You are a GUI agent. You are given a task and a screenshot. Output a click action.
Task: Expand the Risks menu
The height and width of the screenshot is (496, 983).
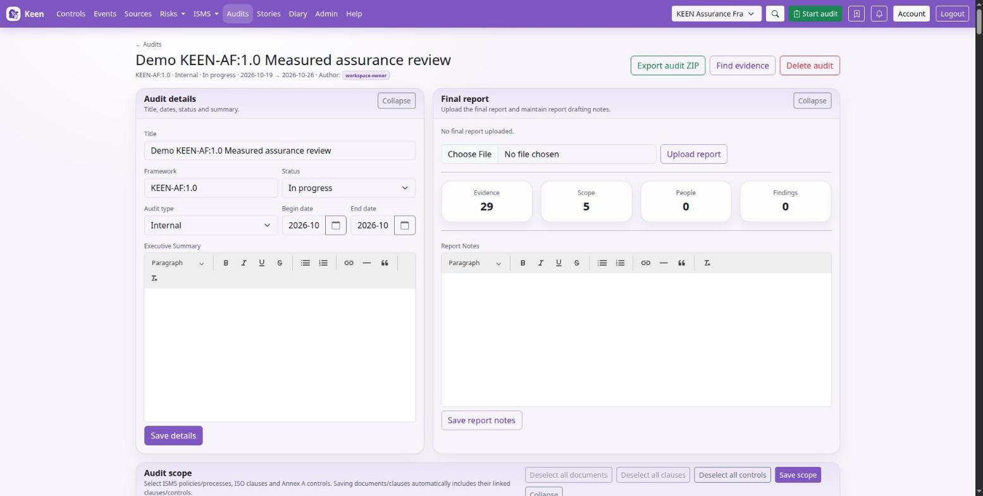coord(173,14)
